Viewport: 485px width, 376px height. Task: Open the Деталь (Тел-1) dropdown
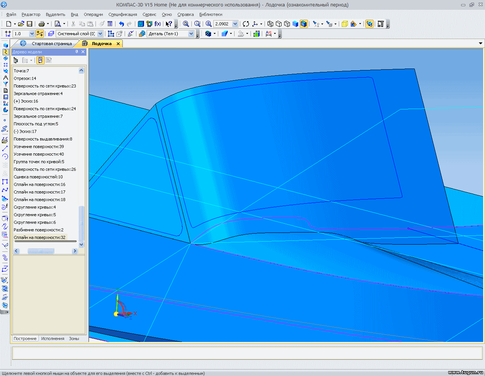pyautogui.click(x=191, y=34)
